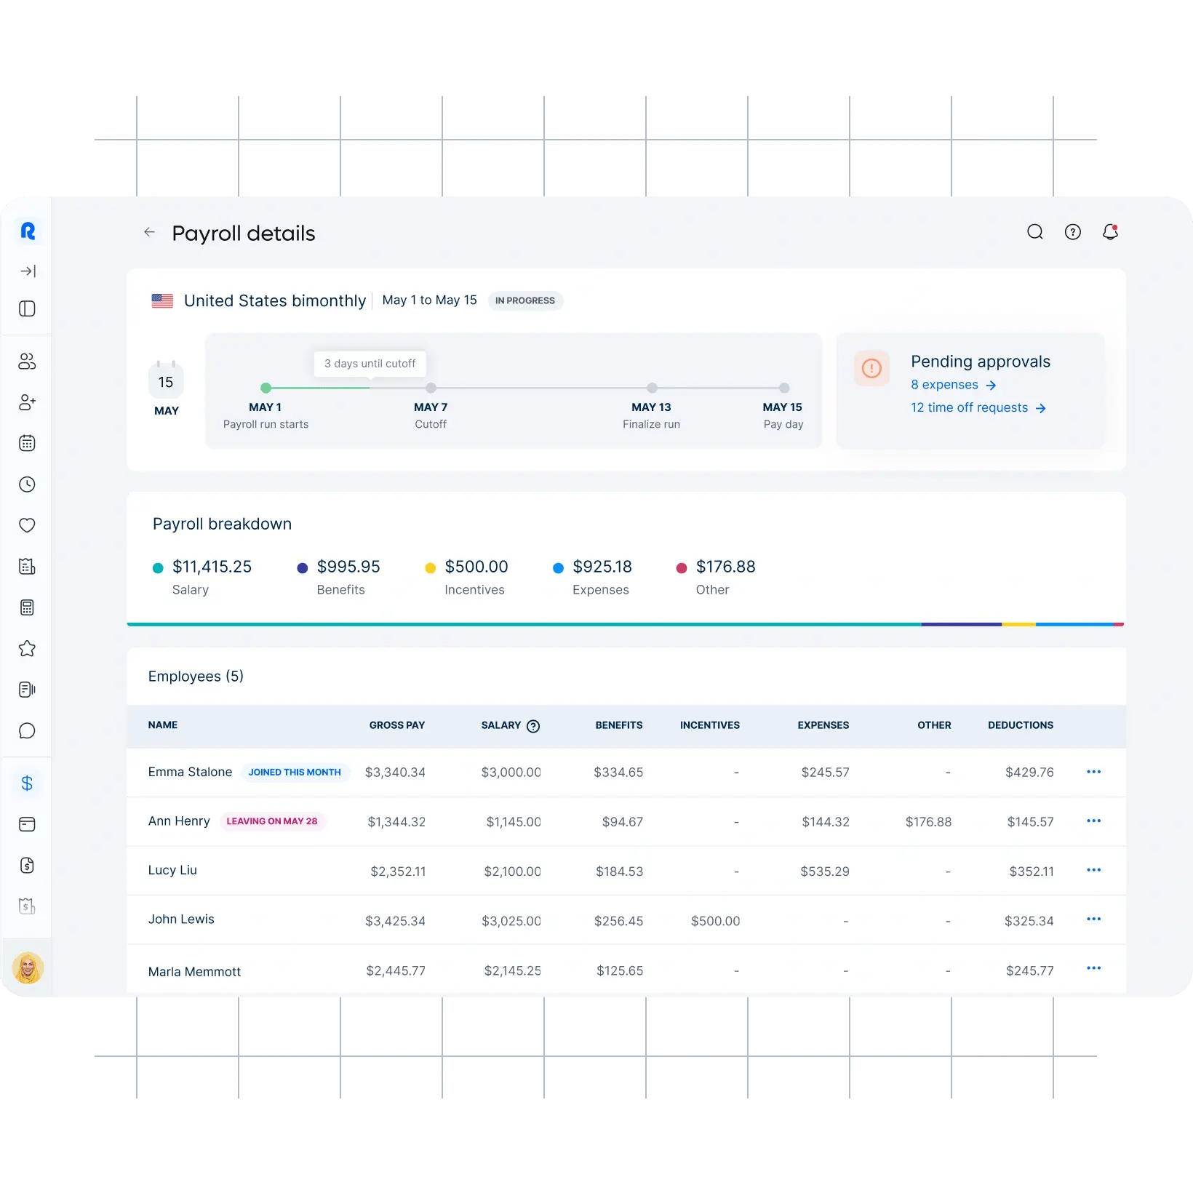The image size is (1193, 1193).
Task: Click the add person sidebar icon
Action: pyautogui.click(x=28, y=402)
